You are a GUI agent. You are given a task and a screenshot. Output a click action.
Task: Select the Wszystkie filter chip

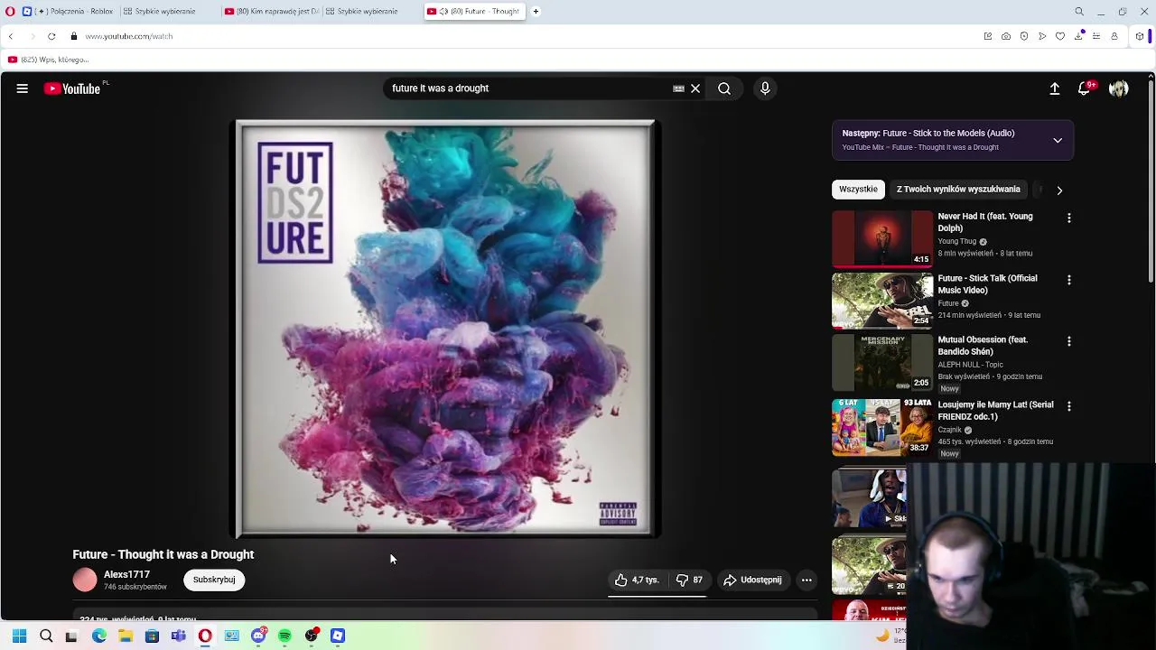click(858, 190)
